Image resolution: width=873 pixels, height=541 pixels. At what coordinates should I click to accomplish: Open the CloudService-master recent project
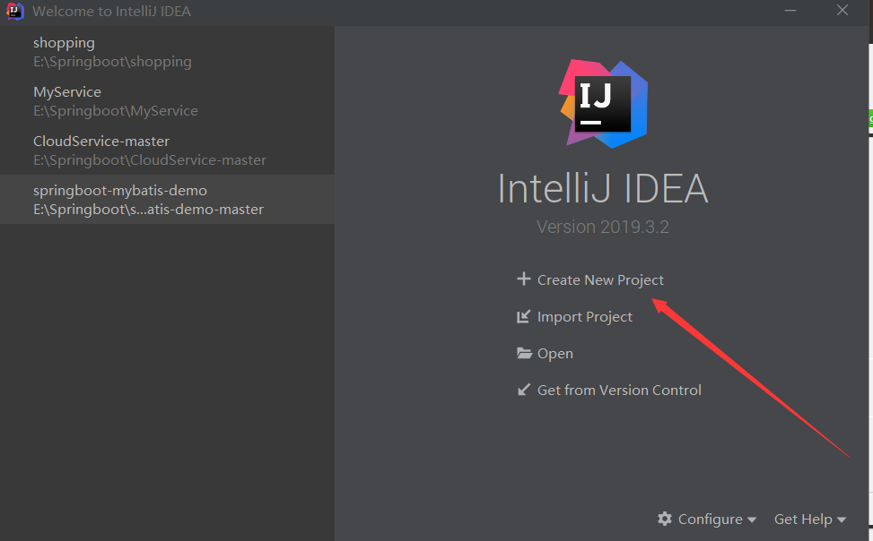pyautogui.click(x=149, y=150)
